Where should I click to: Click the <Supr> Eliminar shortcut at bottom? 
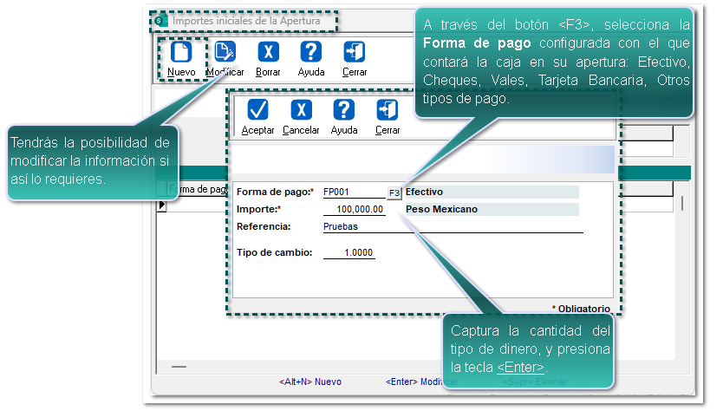(x=531, y=382)
